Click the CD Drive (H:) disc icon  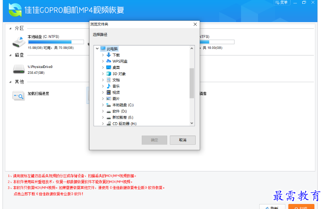click(108, 123)
